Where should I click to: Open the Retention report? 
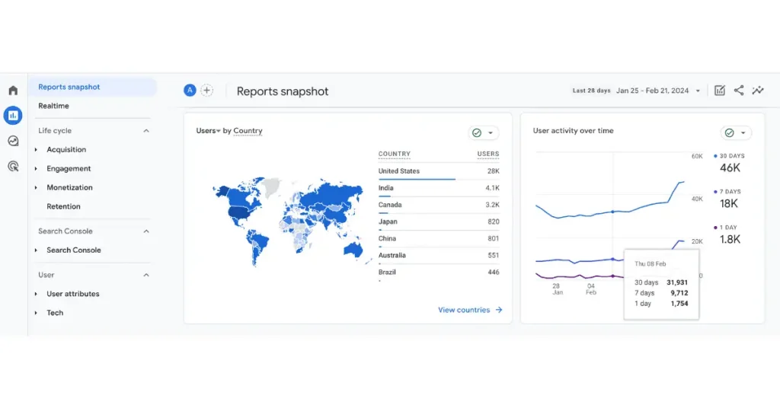point(64,206)
